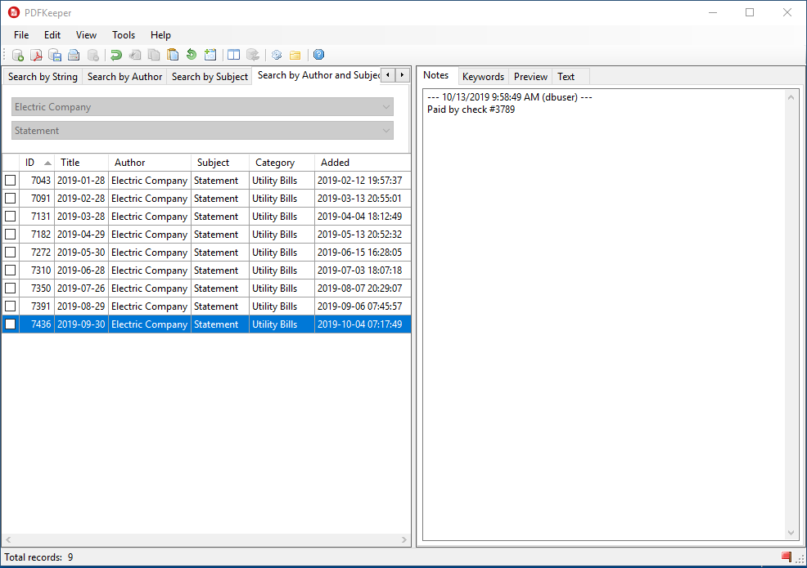Viewport: 807px width, 568px height.
Task: Check the box for record 7091
Action: [11, 199]
